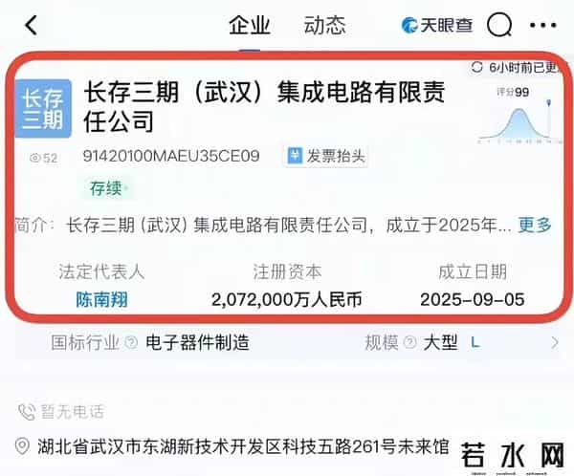Open the 发票抬头 invoice title button
This screenshot has height=476, width=574.
click(325, 156)
